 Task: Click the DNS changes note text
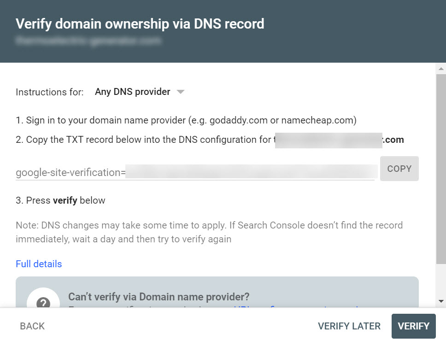(x=209, y=232)
